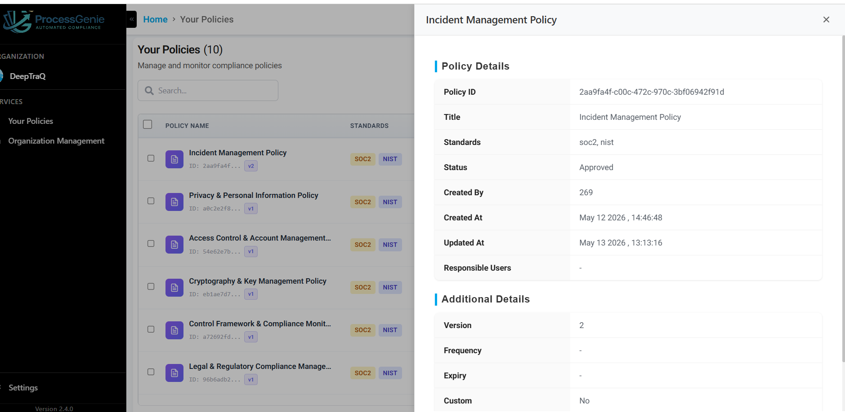Viewport: 845px width, 412px height.
Task: Click Your Policies breadcrumb item
Action: tap(207, 19)
